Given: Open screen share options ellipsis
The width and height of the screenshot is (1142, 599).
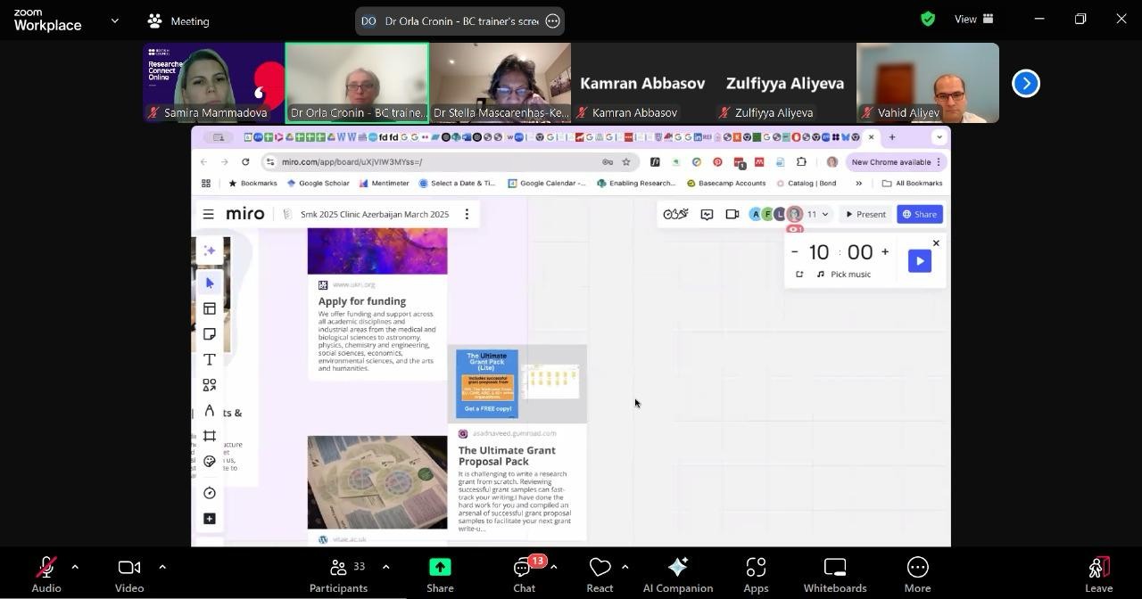Looking at the screenshot, I should 552,21.
